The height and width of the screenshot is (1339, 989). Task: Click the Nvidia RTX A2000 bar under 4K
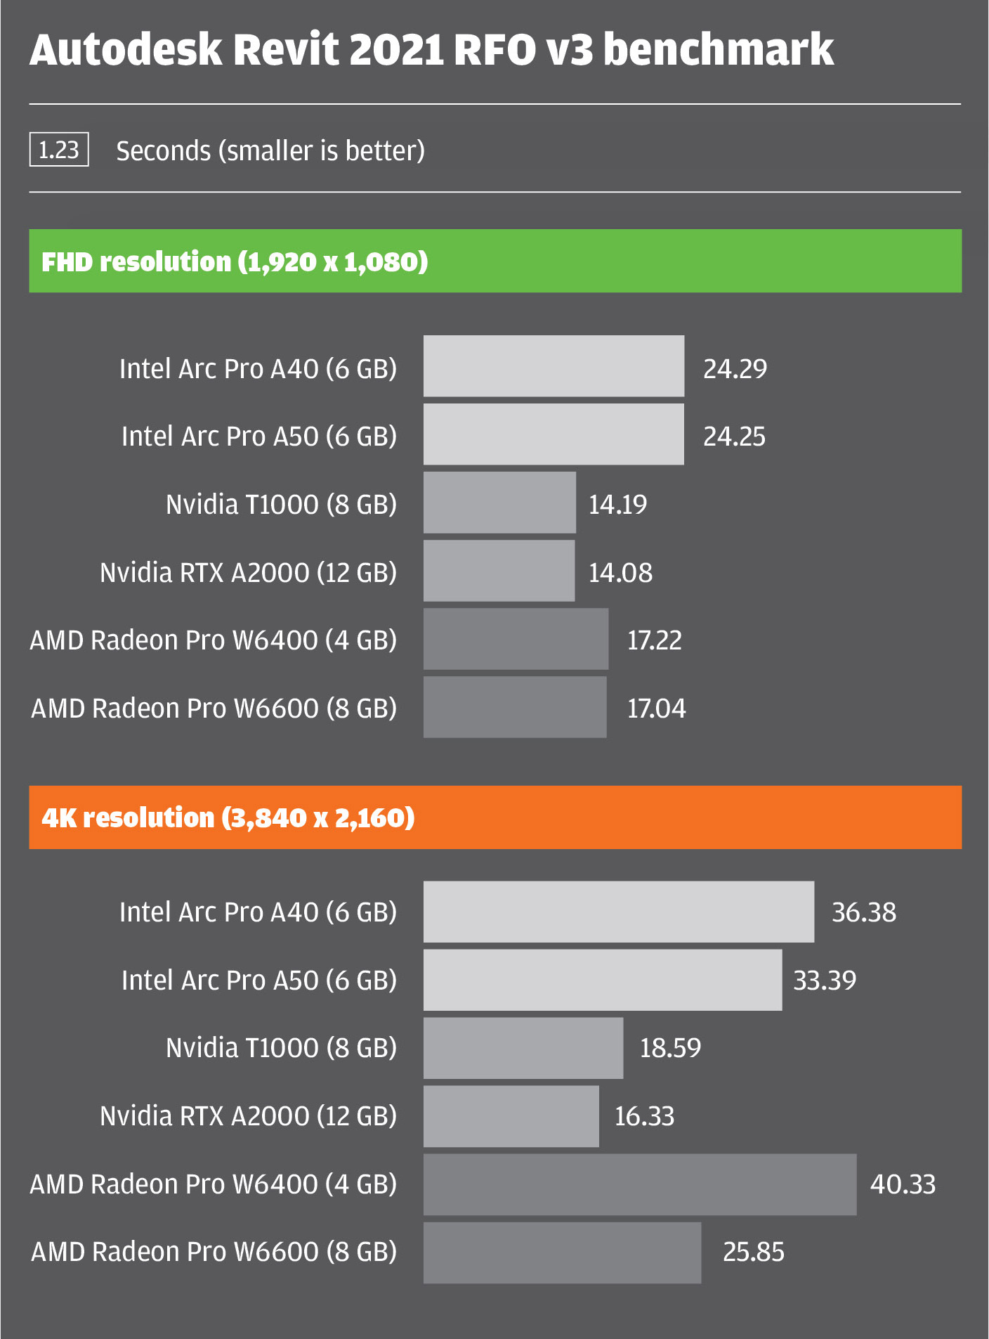pos(511,1116)
